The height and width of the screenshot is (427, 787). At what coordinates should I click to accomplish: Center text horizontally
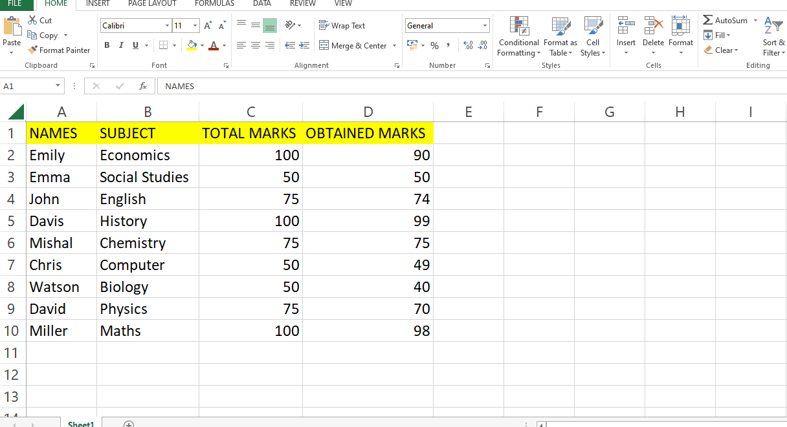point(256,45)
